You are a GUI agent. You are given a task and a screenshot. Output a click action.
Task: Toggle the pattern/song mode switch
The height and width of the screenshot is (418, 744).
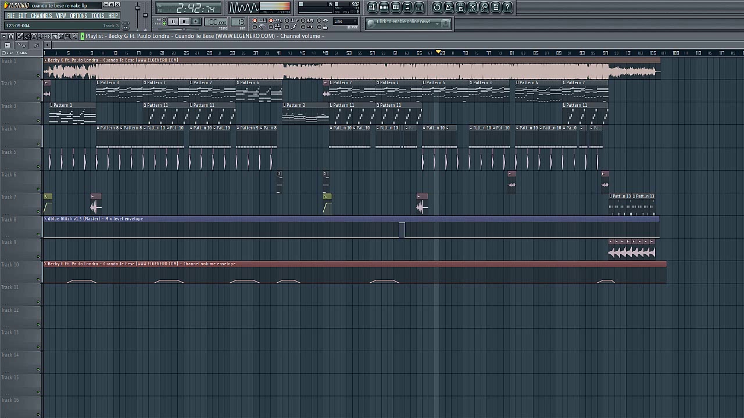click(164, 21)
